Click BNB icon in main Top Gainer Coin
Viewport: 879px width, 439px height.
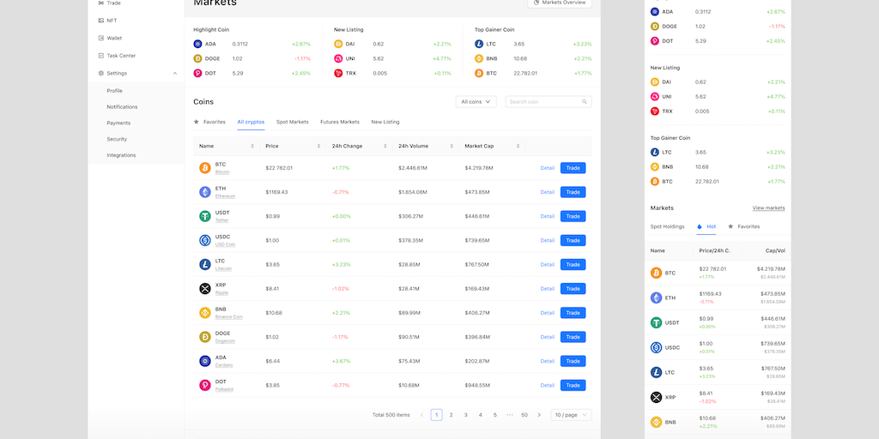[x=479, y=58]
